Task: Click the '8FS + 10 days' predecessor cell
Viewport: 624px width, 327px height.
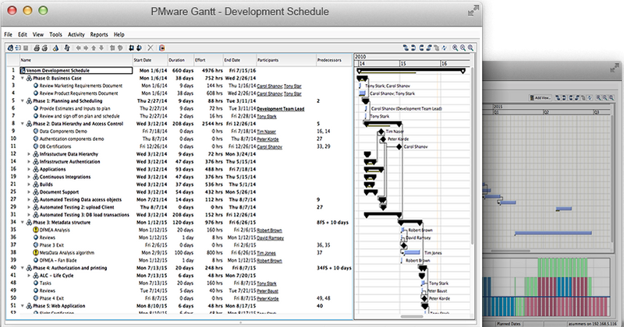Action: click(332, 223)
